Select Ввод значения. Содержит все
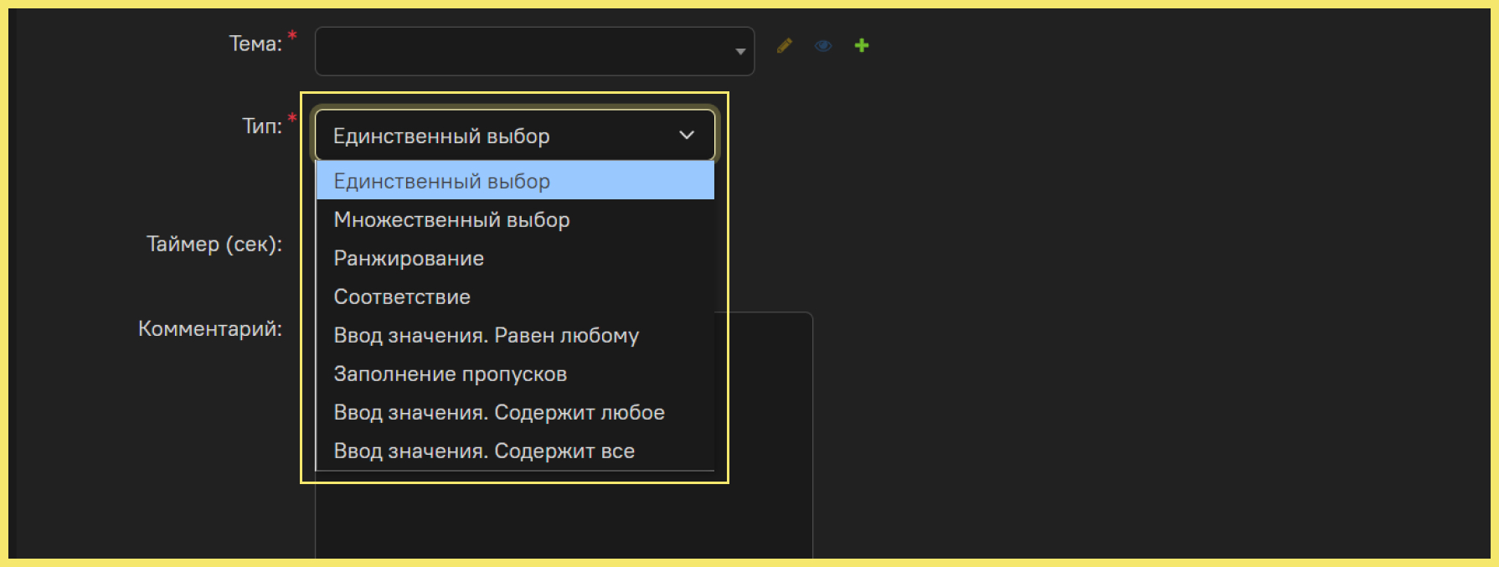 tap(515, 451)
